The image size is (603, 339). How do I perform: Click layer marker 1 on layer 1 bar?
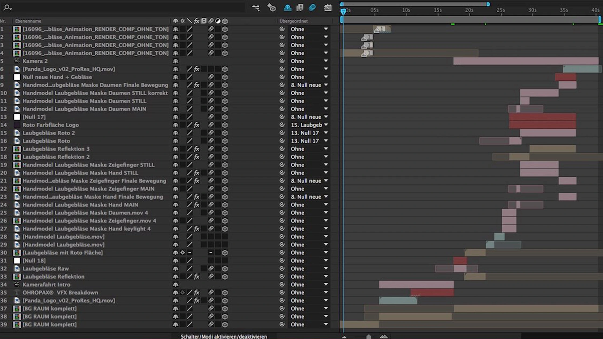[380, 29]
